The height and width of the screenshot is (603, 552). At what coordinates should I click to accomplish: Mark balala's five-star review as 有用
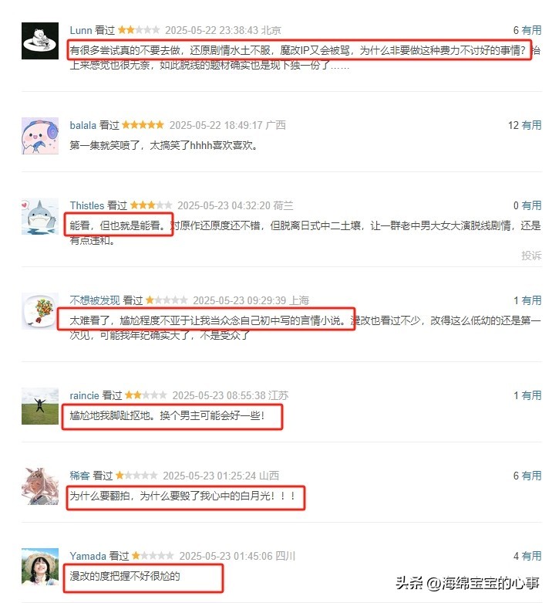531,125
